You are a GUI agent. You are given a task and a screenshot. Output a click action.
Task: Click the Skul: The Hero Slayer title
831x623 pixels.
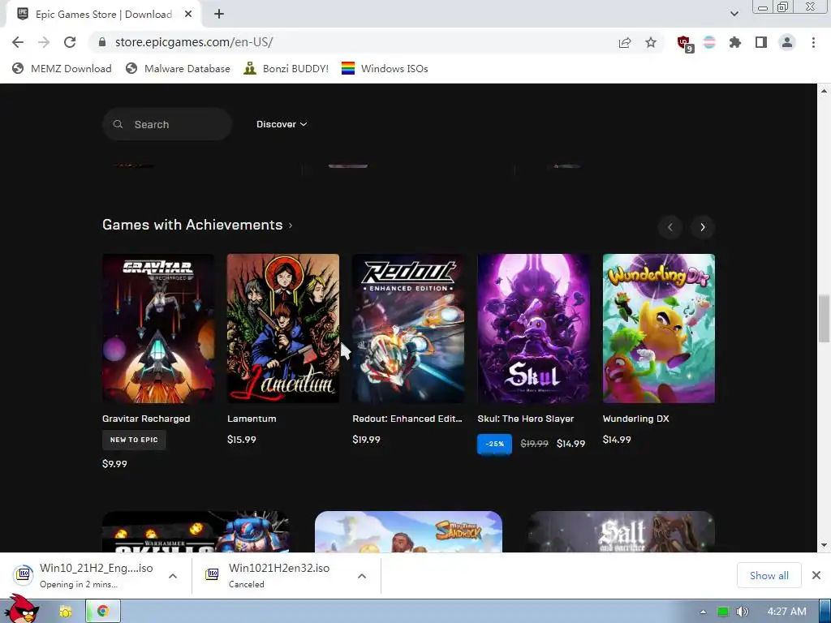coord(526,419)
